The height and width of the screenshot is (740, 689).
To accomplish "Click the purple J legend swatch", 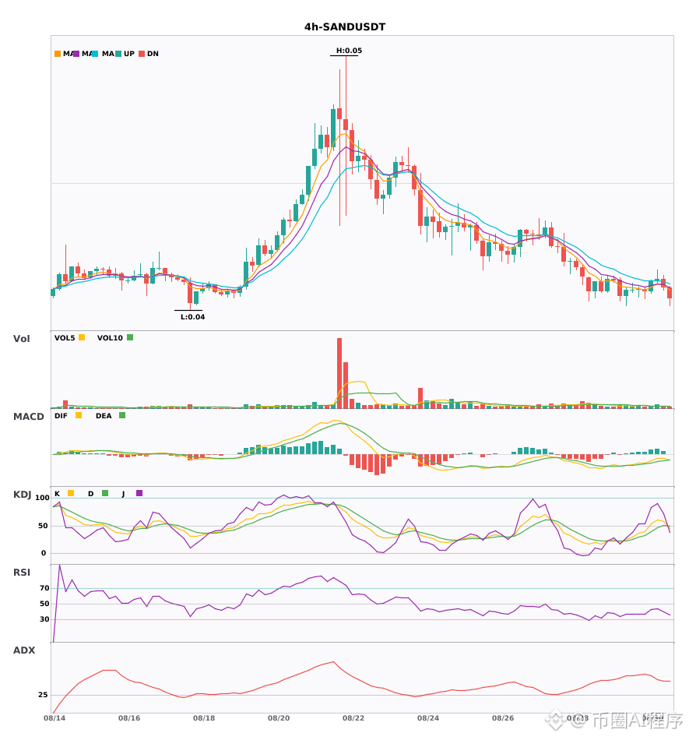I will (139, 493).
